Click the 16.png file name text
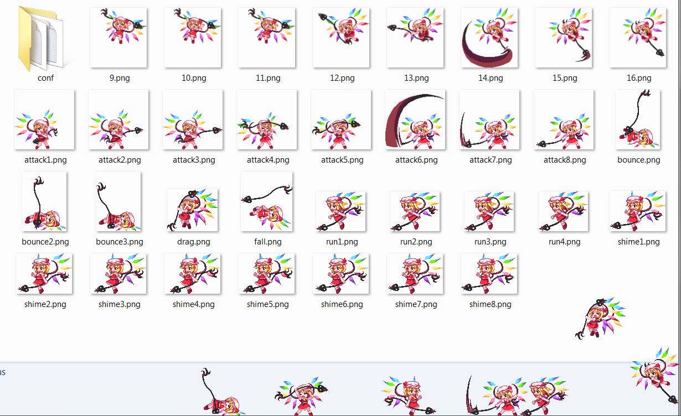This screenshot has height=416, width=681. [639, 78]
